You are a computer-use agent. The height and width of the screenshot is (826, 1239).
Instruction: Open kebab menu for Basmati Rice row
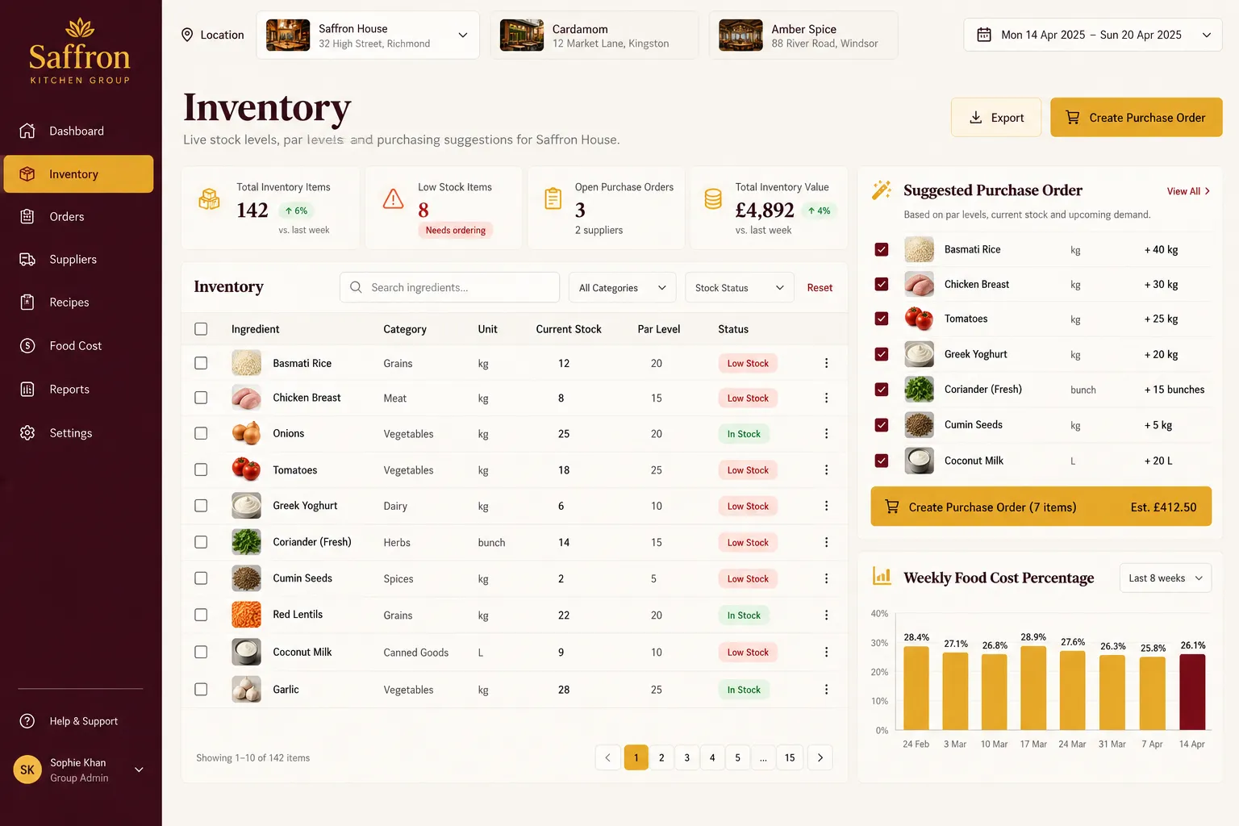(x=826, y=363)
